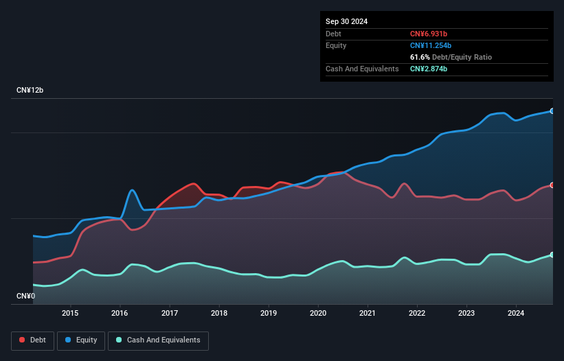Toggle Cash And Equivalents legend button
This screenshot has height=361, width=564.
point(158,340)
